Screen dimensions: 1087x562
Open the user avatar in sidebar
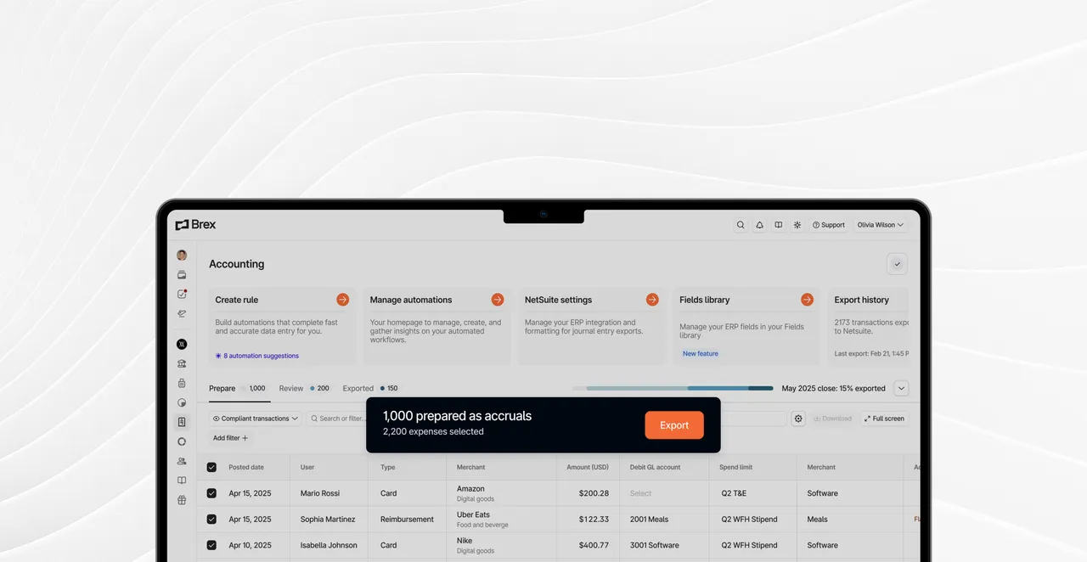pos(182,255)
